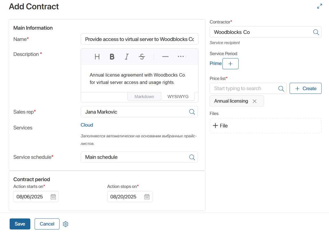Screen dimensions: 329x234
Task: Open Sales rep search magnifier
Action: (x=192, y=112)
